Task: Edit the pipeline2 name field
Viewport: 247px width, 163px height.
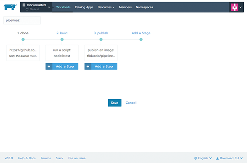Action: [22, 20]
